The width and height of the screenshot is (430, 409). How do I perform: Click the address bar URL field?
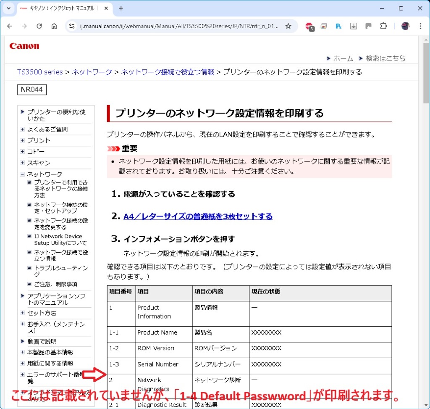(179, 26)
